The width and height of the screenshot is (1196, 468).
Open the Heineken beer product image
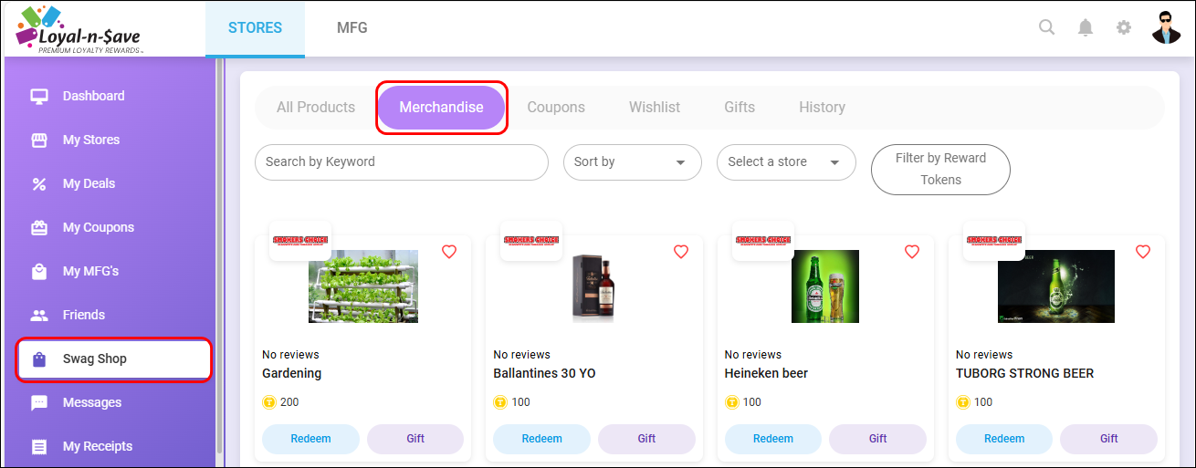coord(825,286)
